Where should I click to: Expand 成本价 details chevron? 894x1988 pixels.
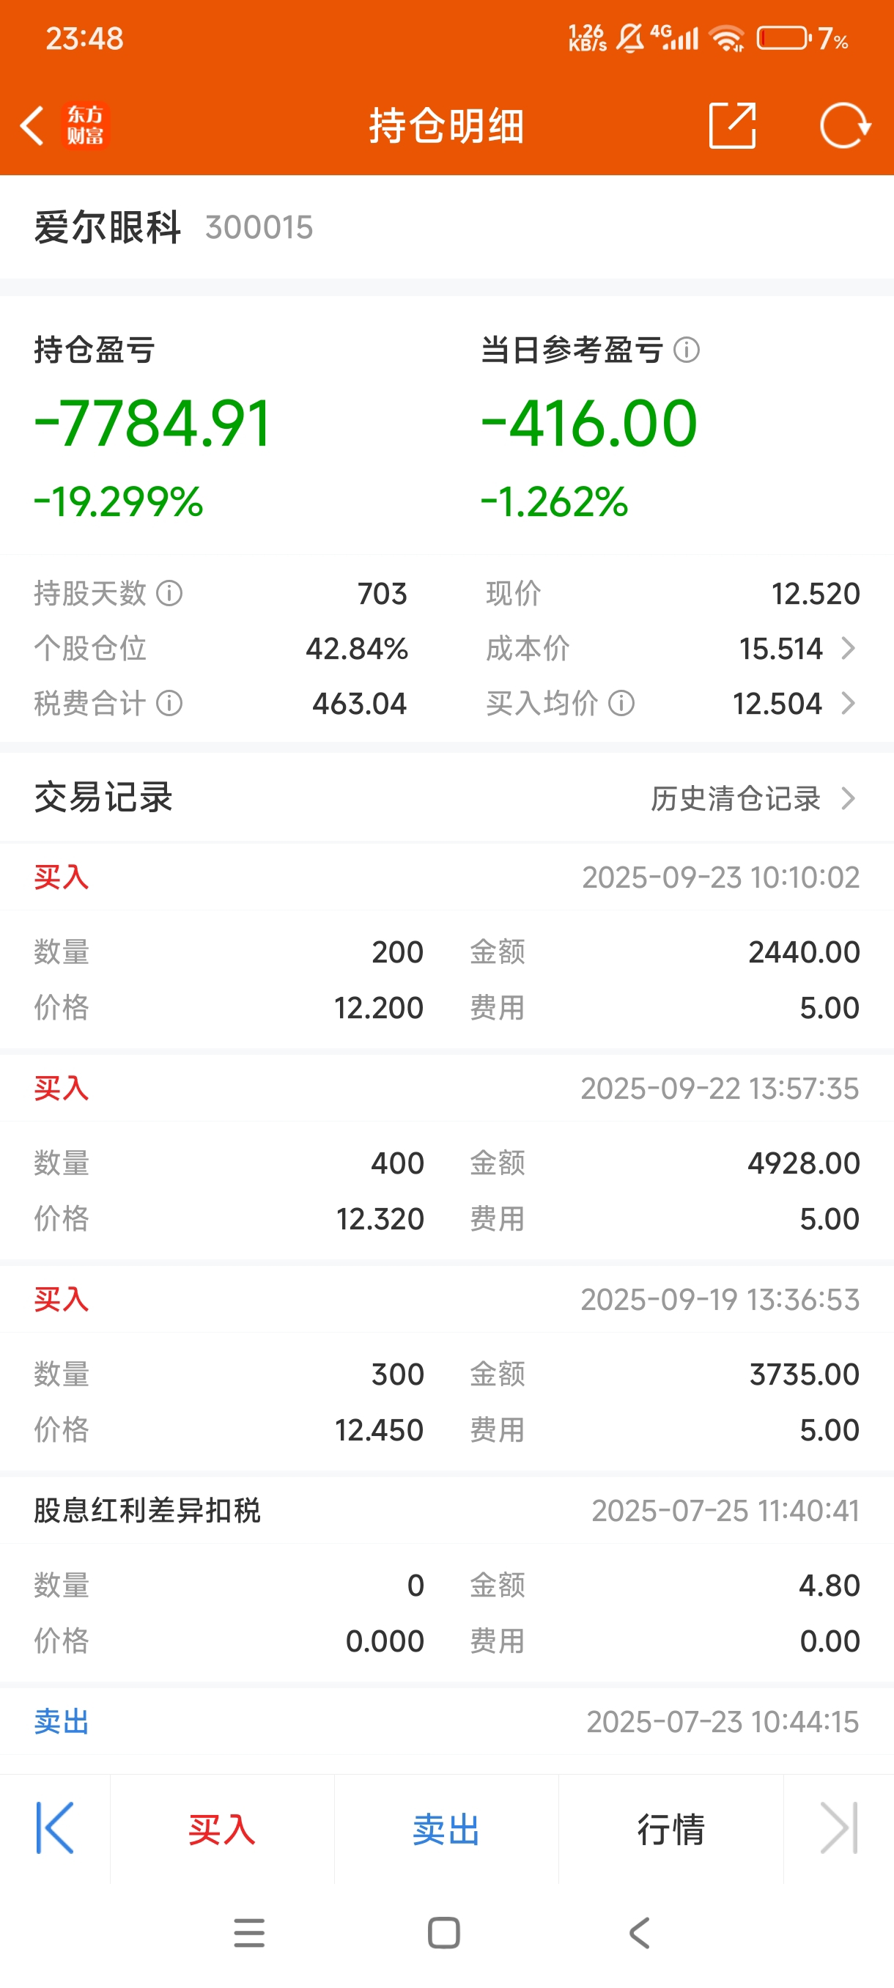(848, 648)
